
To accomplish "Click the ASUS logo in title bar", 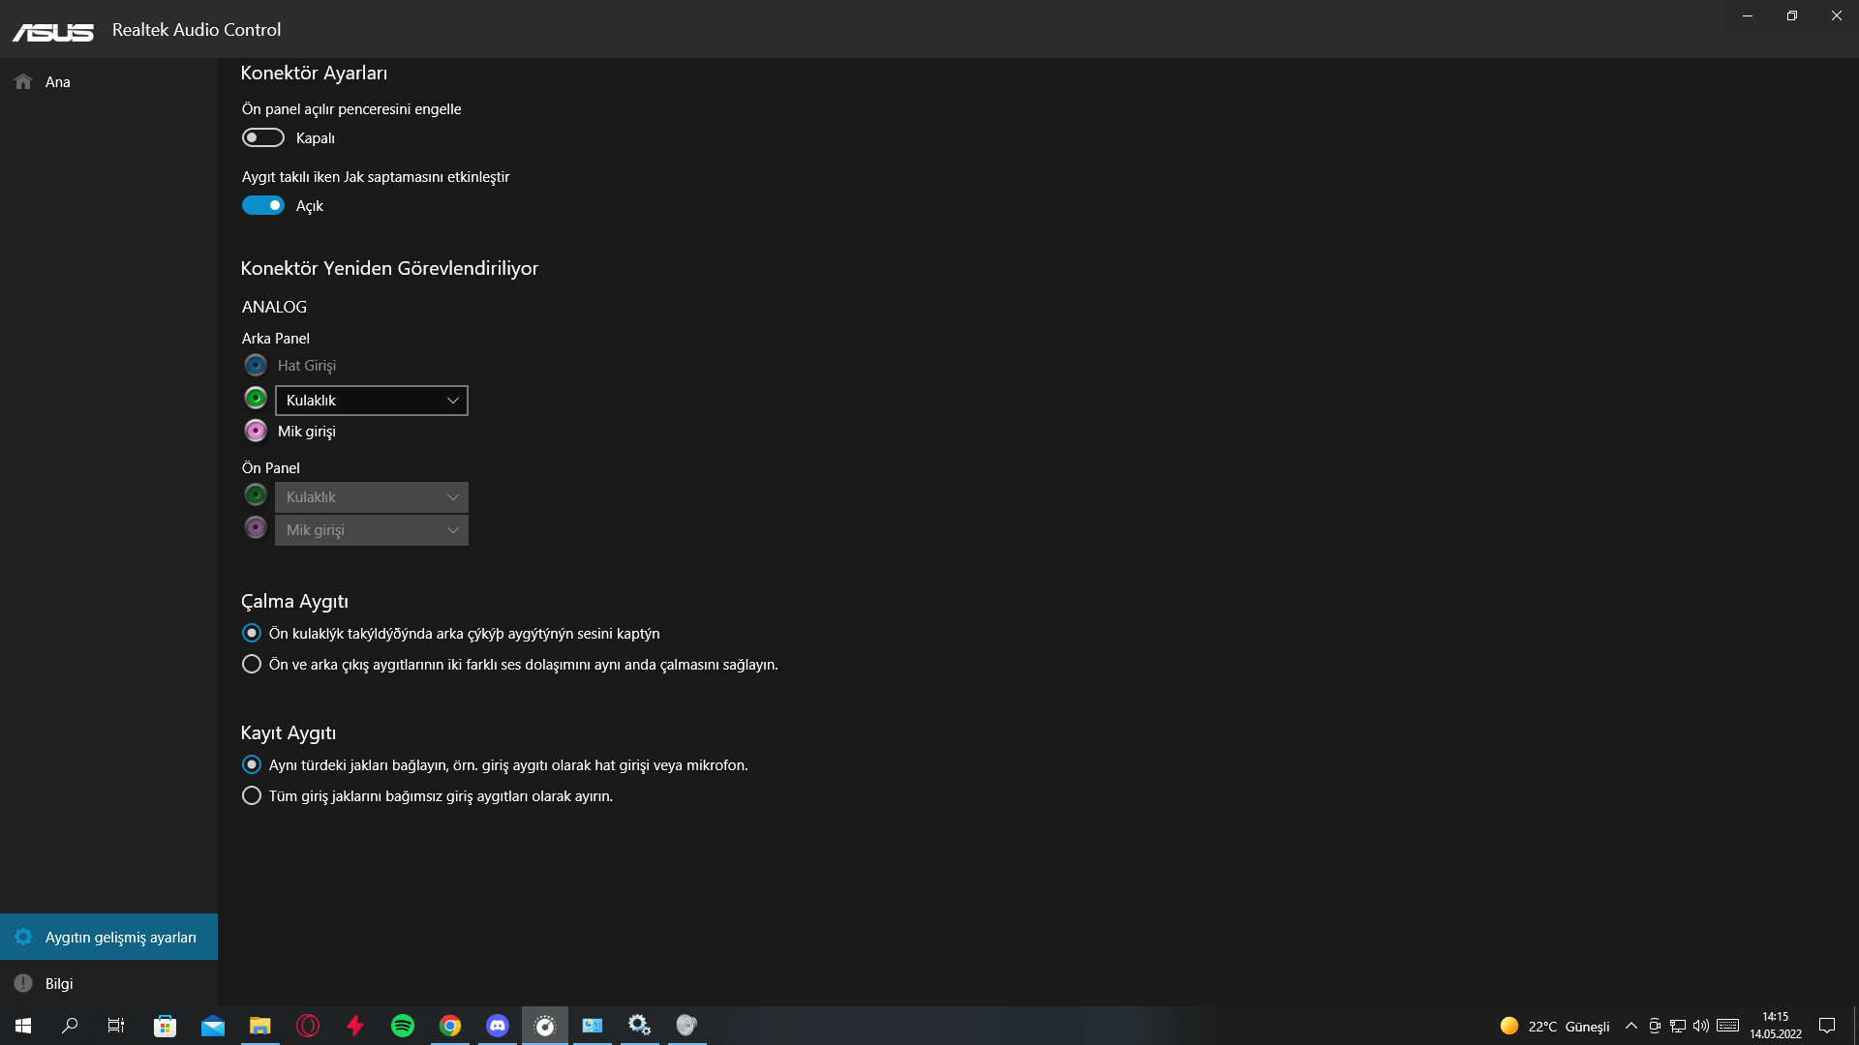I will point(53,31).
